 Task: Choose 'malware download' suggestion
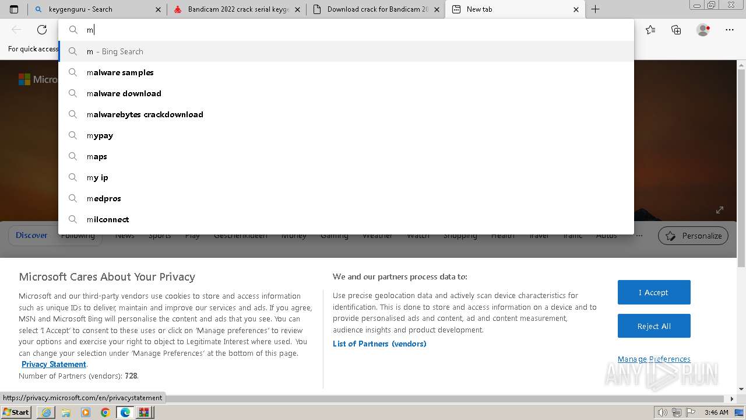point(346,93)
